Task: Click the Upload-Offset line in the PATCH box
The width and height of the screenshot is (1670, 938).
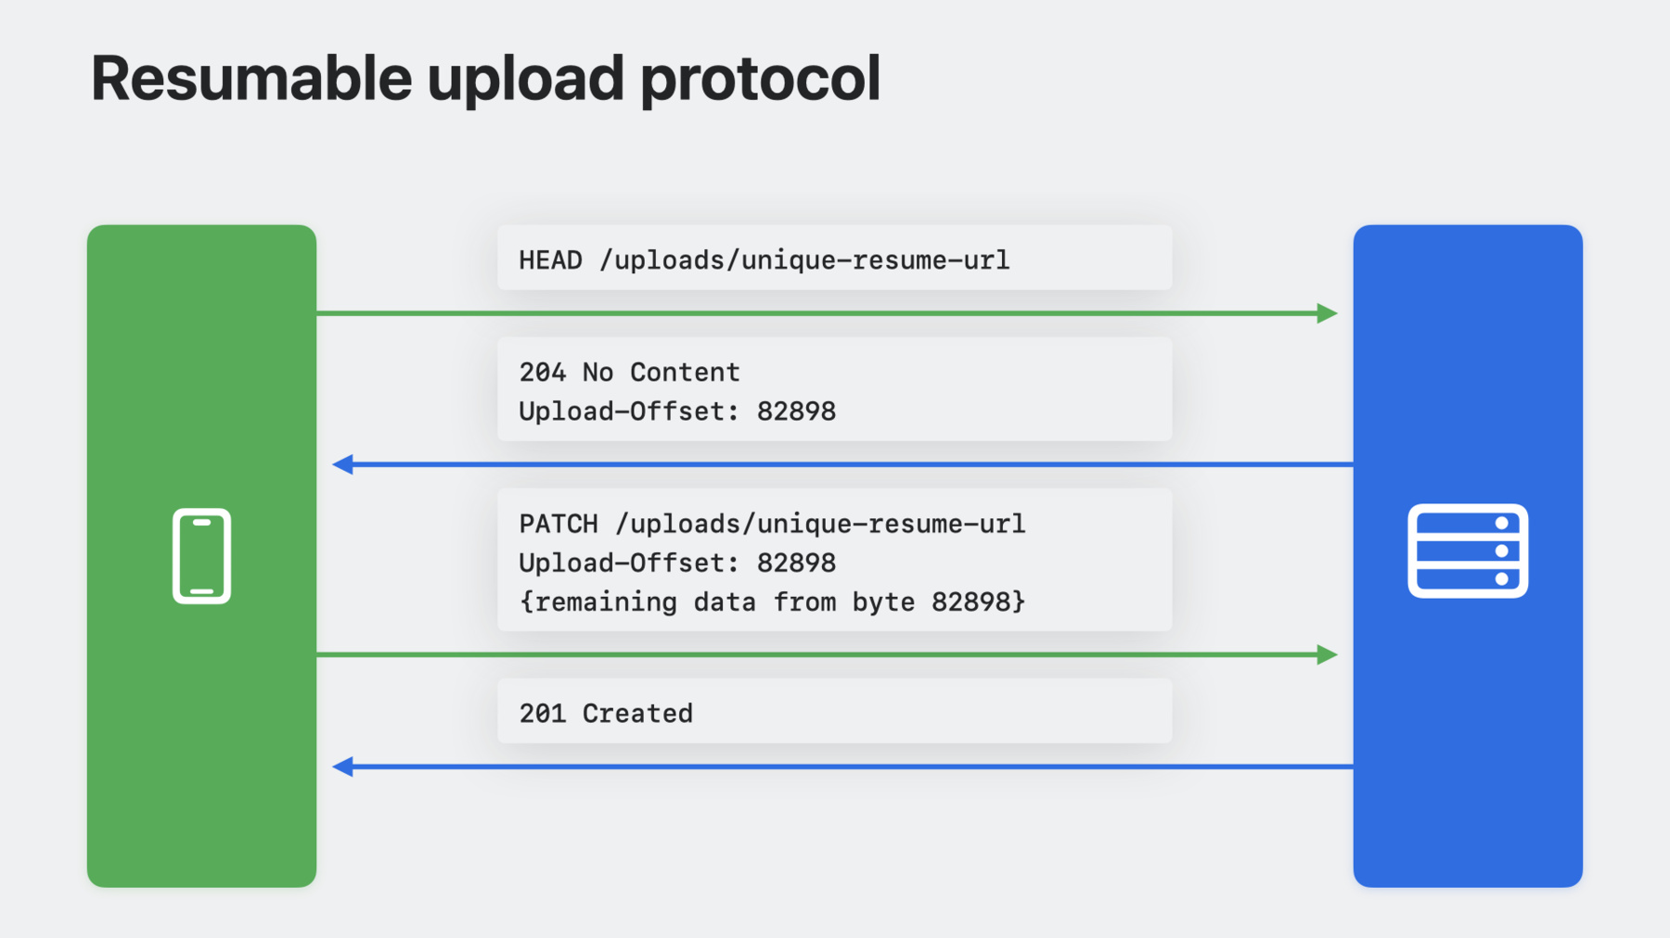Action: click(677, 563)
